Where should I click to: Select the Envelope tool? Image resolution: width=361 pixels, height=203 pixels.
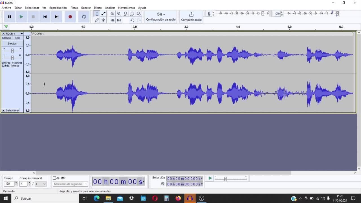(103, 14)
